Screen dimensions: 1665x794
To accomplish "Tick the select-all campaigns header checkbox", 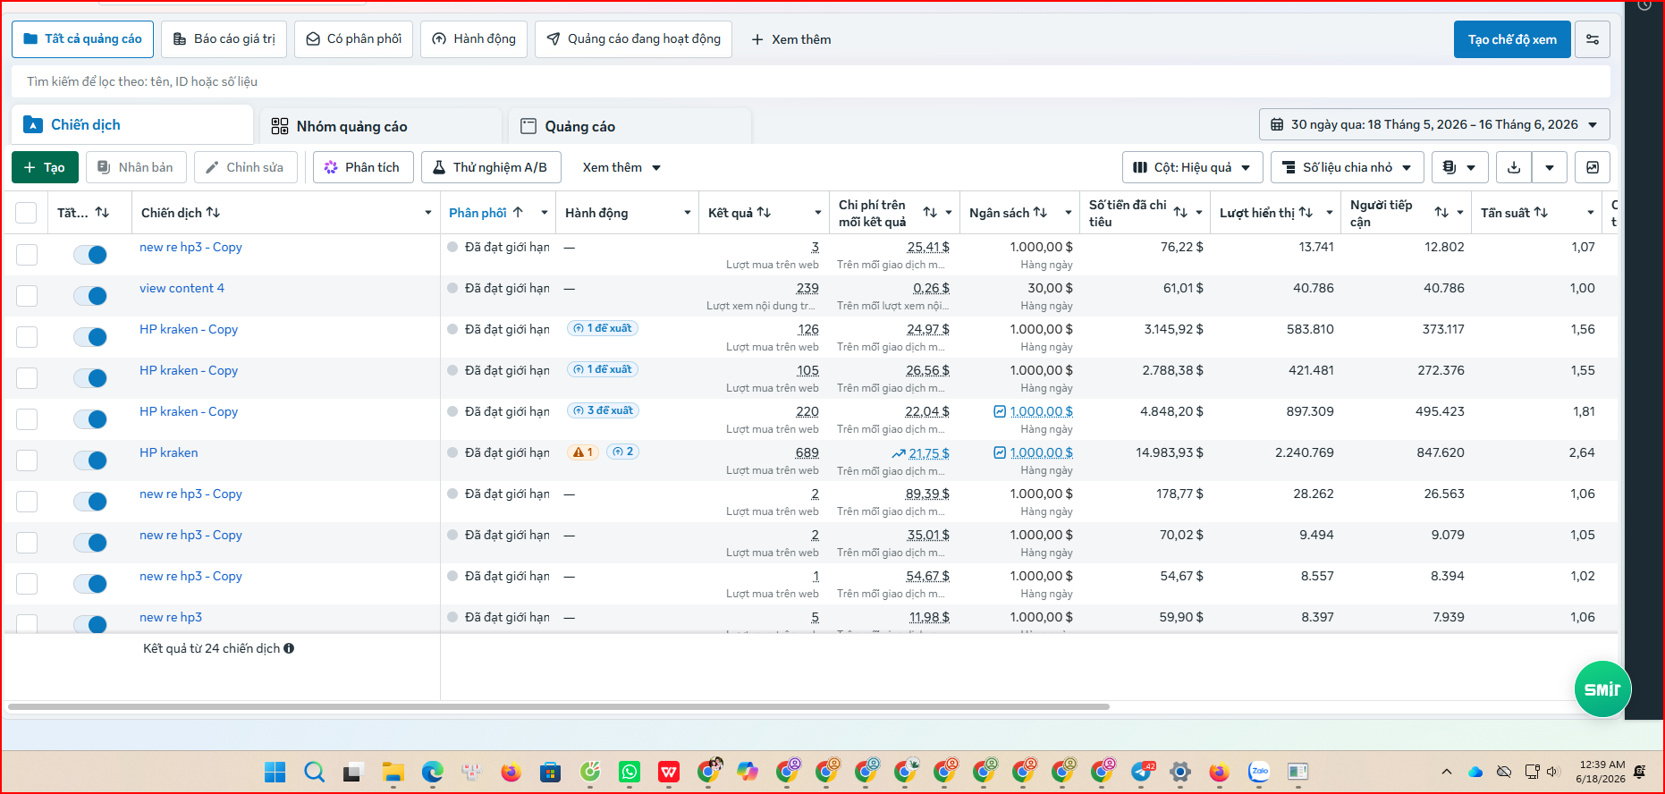I will tap(26, 213).
